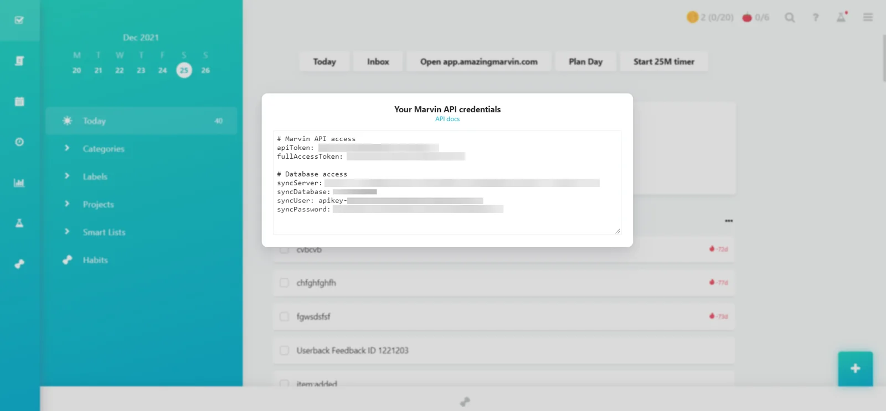
Task: Click the fullAccessToken line in credentials
Action: click(371, 157)
